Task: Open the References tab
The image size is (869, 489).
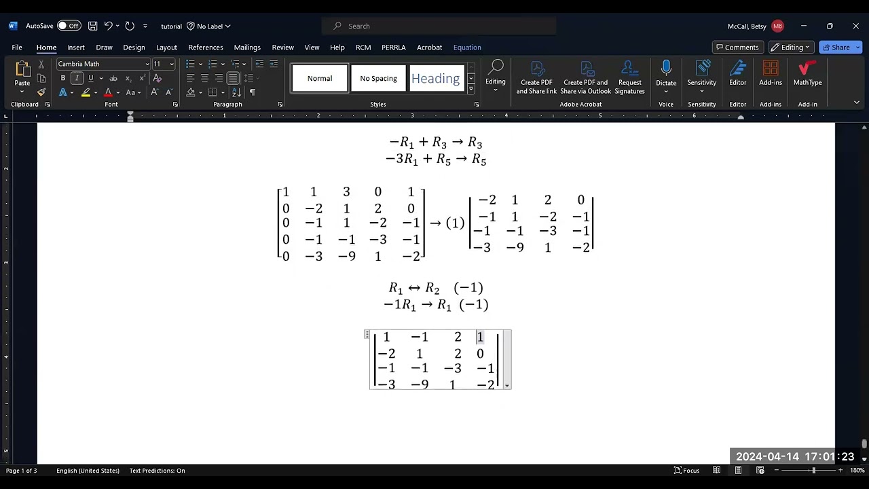Action: coord(206,48)
